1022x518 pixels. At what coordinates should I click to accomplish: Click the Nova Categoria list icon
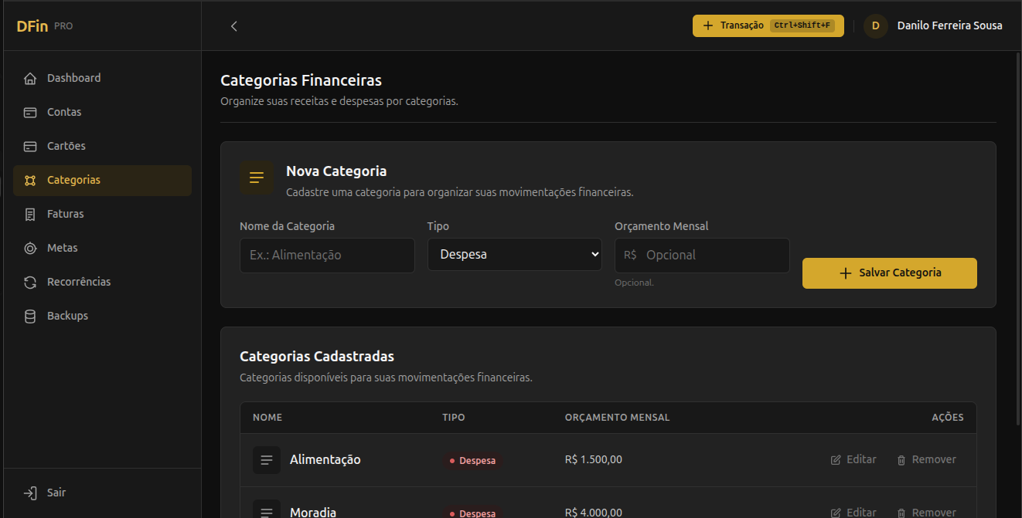click(x=257, y=178)
